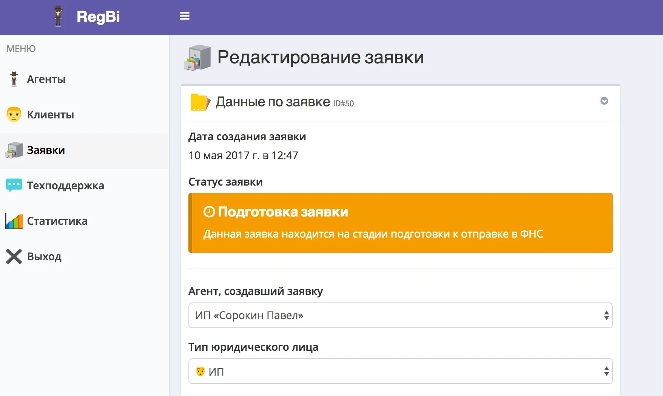
Task: Toggle the hamburger menu in the header
Action: point(185,16)
